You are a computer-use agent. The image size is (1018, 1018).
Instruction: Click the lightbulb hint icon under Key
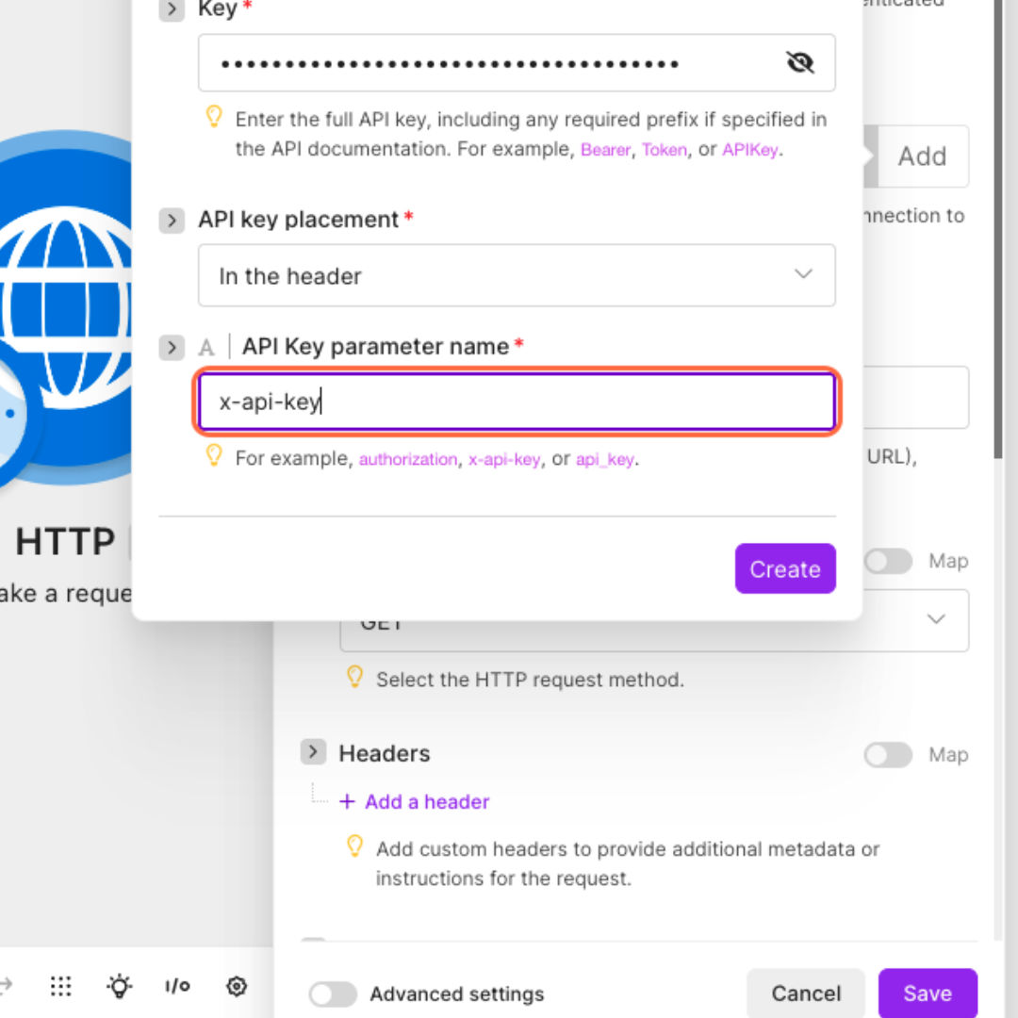[x=214, y=117]
